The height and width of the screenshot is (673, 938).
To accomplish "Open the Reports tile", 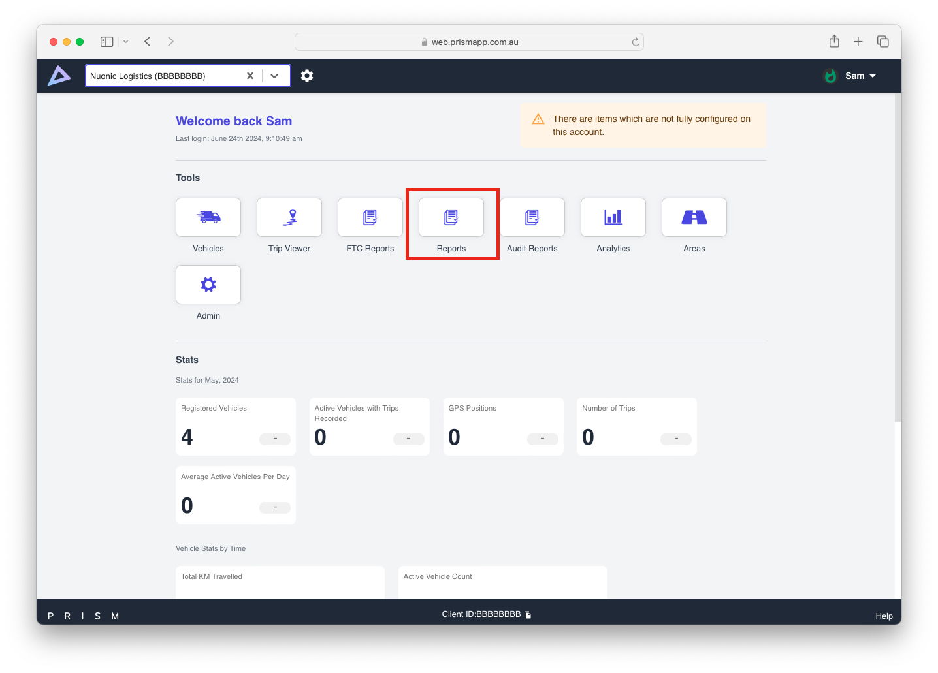I will (x=451, y=217).
